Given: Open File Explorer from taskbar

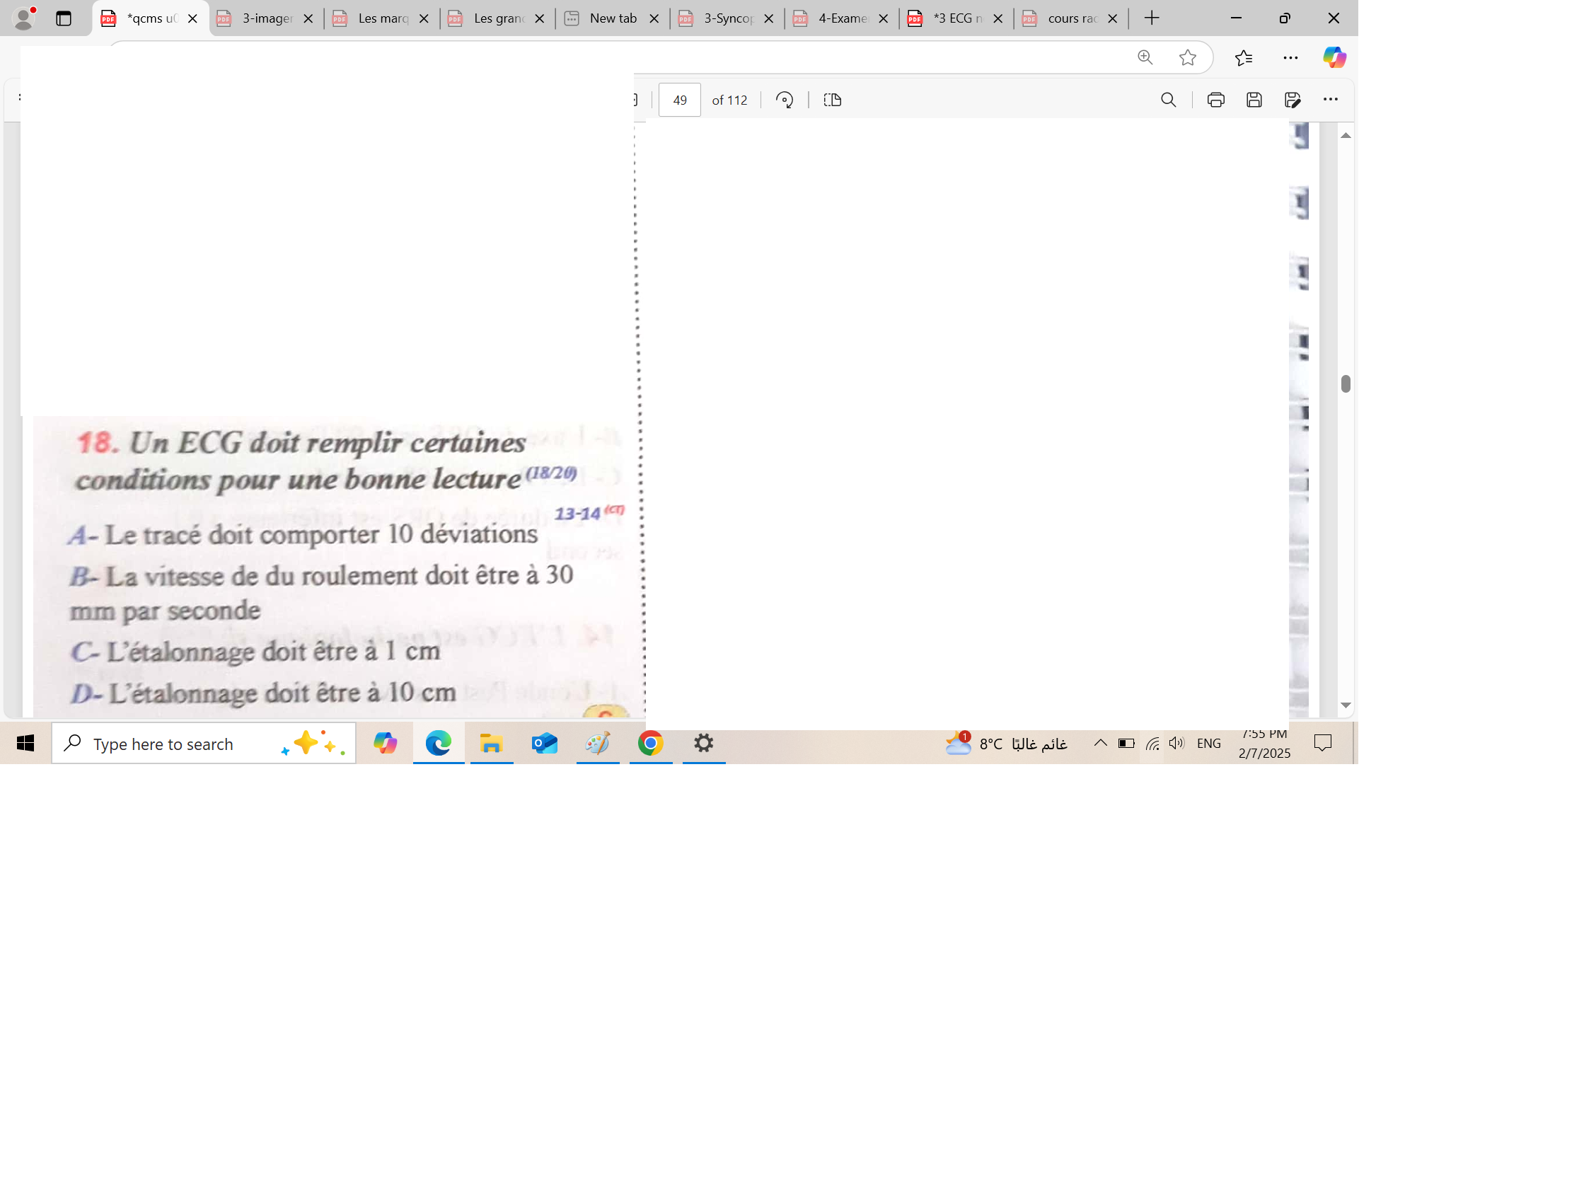Looking at the screenshot, I should point(491,744).
